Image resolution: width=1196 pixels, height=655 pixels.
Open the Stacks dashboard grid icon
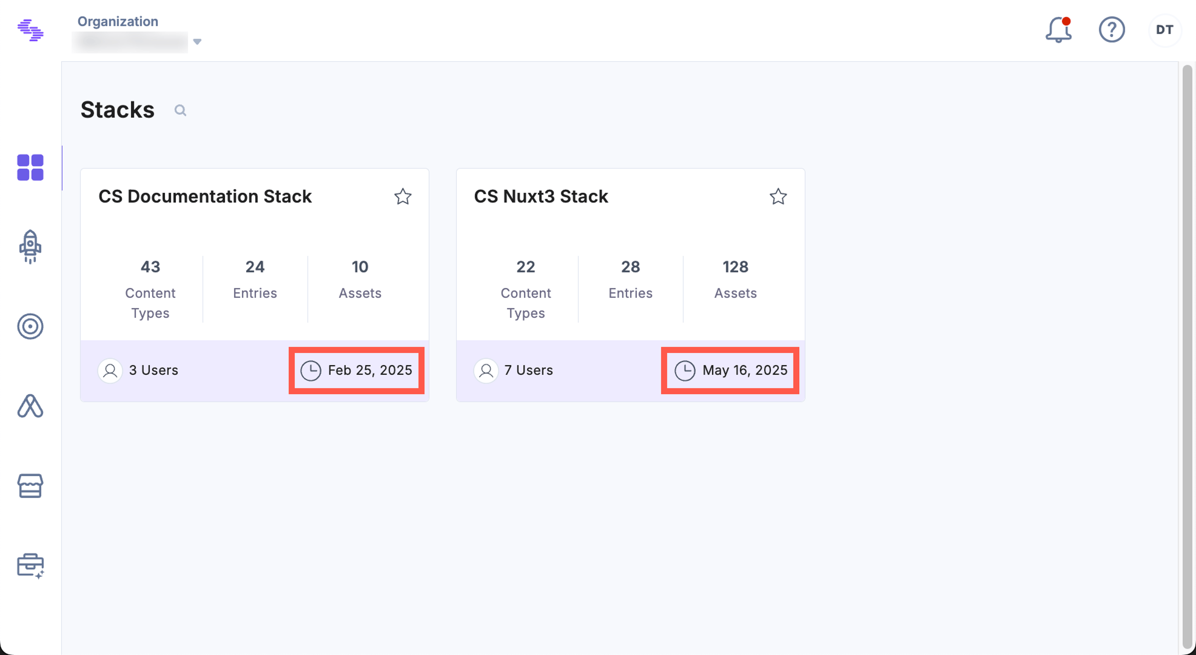pos(30,167)
